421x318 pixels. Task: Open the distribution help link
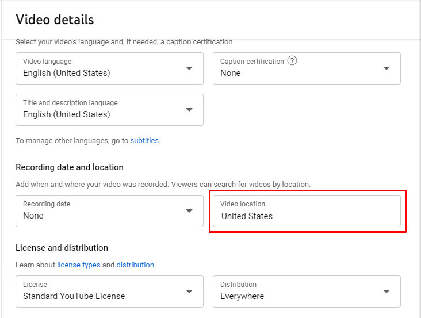[135, 265]
